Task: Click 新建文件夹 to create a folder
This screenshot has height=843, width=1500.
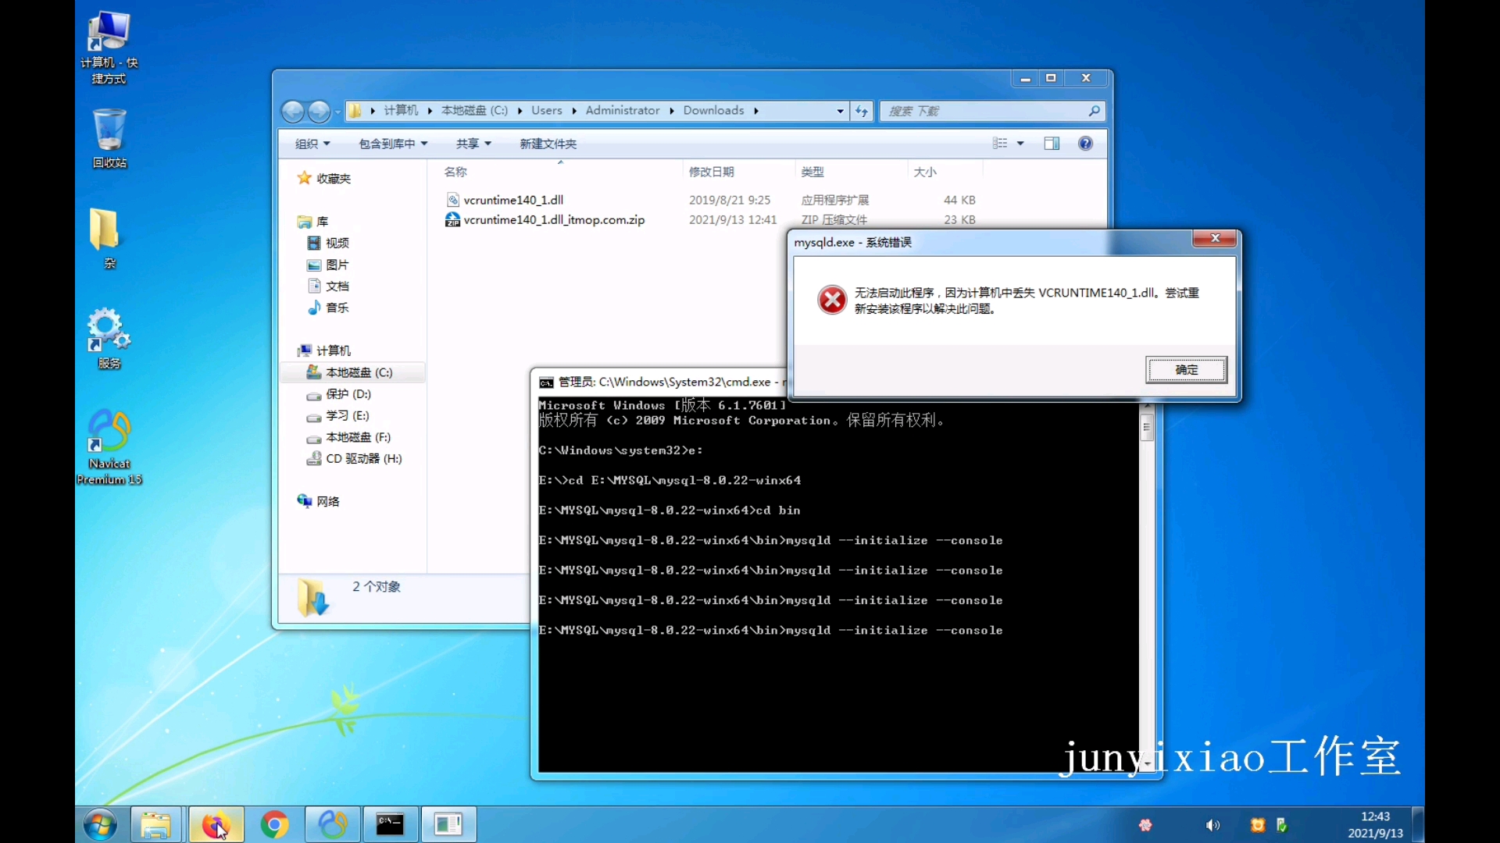Action: [x=548, y=144]
